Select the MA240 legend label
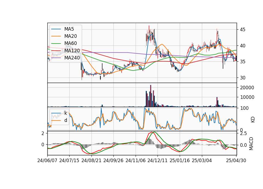Screen dimensions: 263x189 72,58
